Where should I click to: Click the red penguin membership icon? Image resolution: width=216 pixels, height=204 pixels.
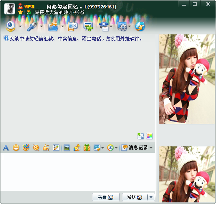point(20,6)
